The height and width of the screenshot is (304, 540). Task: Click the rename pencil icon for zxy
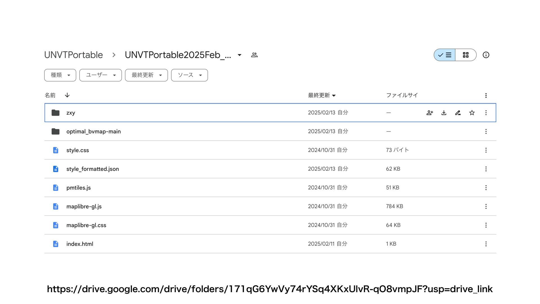458,113
